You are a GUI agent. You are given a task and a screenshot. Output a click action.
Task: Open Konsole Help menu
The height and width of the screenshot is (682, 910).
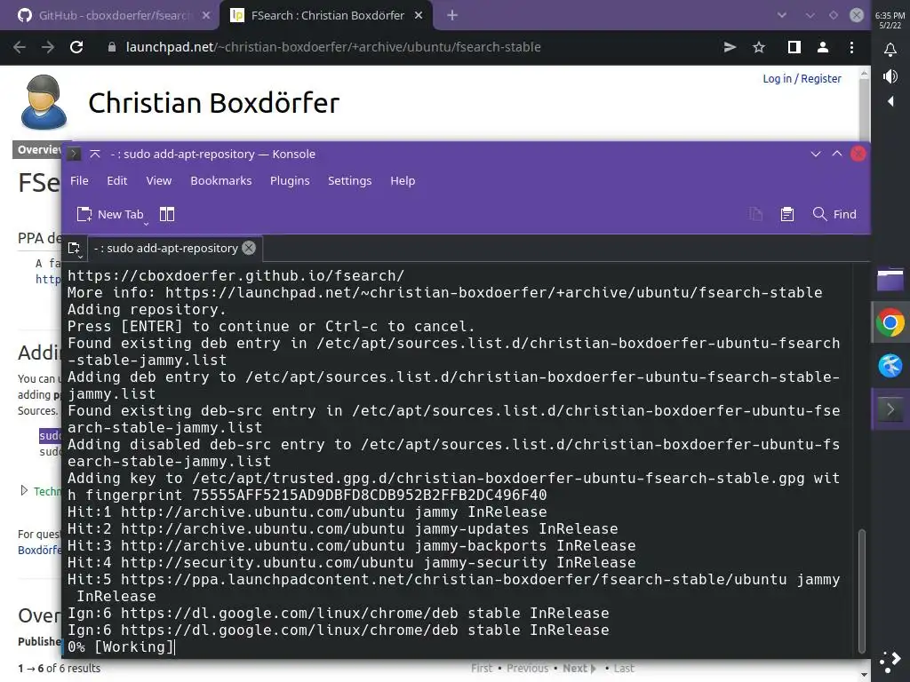point(403,180)
